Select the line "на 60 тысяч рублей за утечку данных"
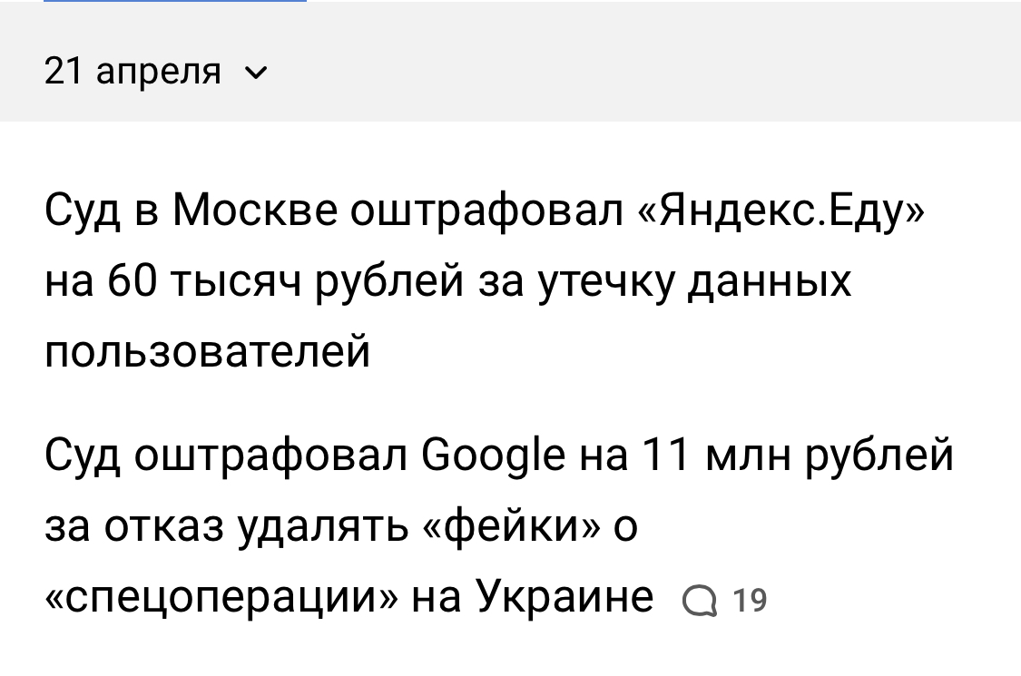1021x676 pixels. point(448,281)
